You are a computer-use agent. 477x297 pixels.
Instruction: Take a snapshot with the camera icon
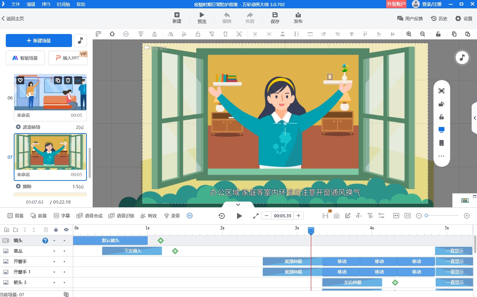337,215
